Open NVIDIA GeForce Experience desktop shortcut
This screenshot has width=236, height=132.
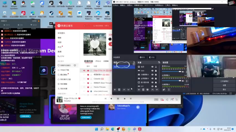[x=14, y=5]
